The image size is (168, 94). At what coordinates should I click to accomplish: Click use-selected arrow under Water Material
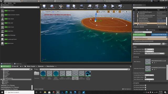click(152, 63)
